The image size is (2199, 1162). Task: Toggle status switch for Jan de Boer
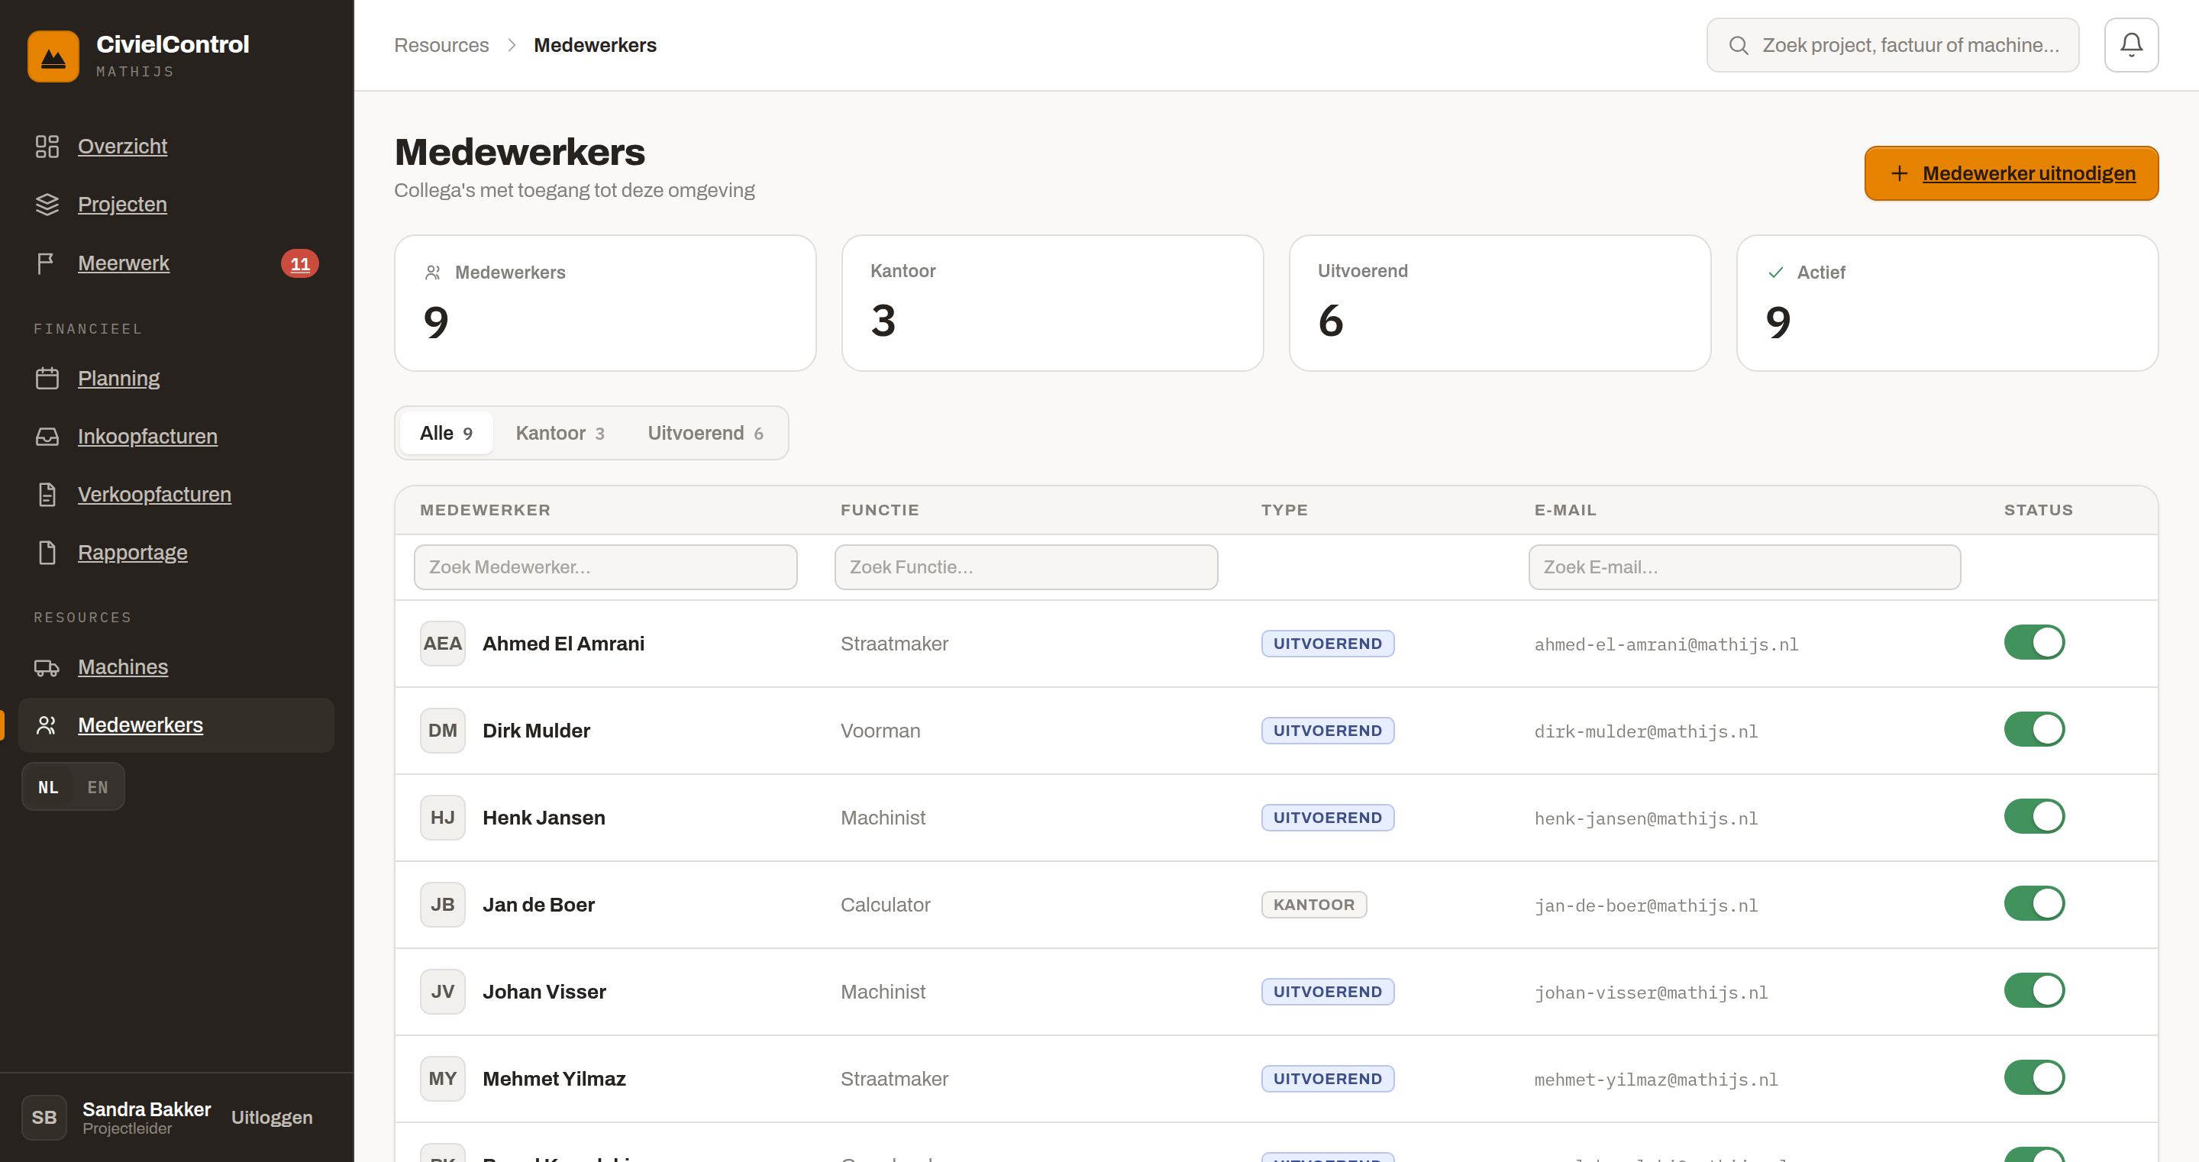(x=2033, y=903)
